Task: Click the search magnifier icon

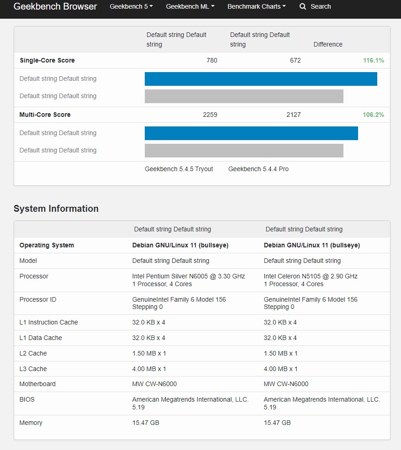Action: (x=303, y=7)
